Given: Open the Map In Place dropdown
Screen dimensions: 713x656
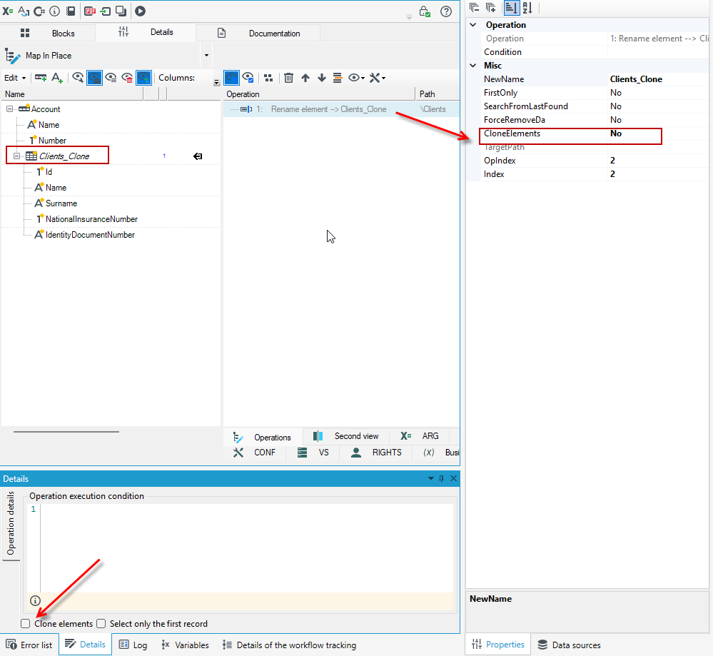Looking at the screenshot, I should click(206, 56).
